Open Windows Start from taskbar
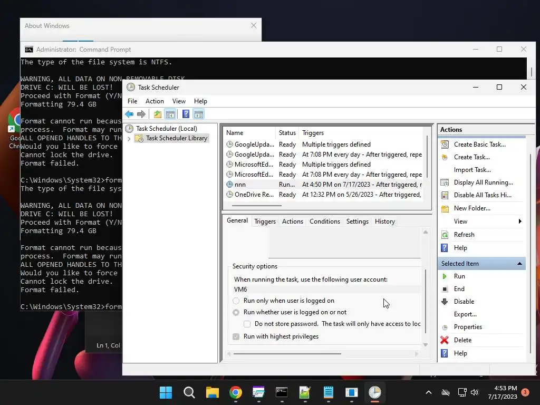Image resolution: width=540 pixels, height=405 pixels. pos(166,392)
